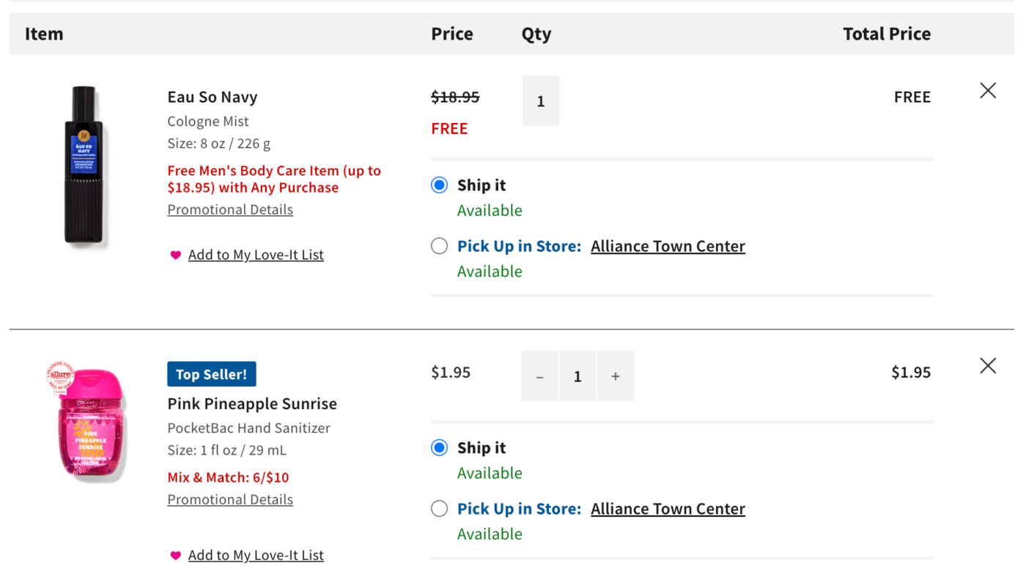
Task: Click the heart icon beside Eau So Navy's Love-It List
Action: click(x=174, y=254)
